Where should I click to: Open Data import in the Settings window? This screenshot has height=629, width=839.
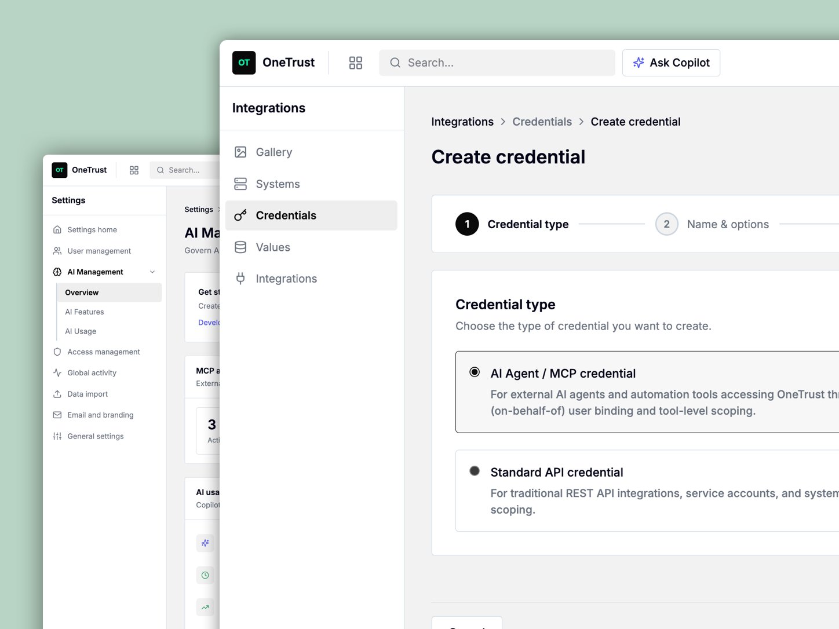pyautogui.click(x=104, y=394)
